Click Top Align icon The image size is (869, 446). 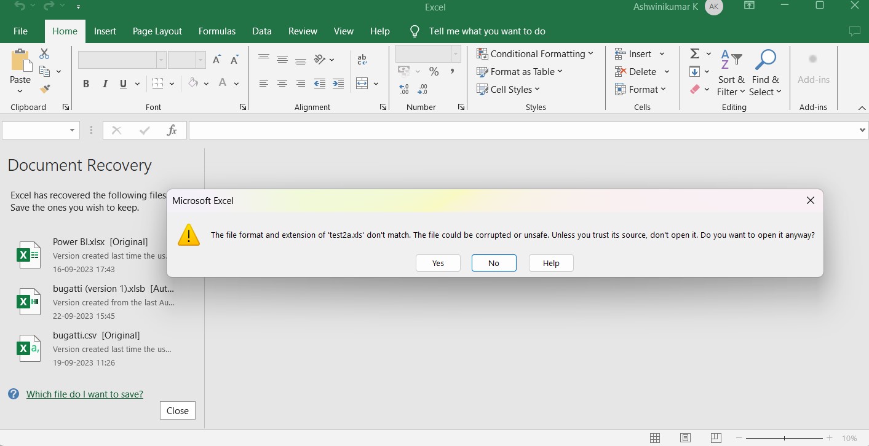pos(264,59)
